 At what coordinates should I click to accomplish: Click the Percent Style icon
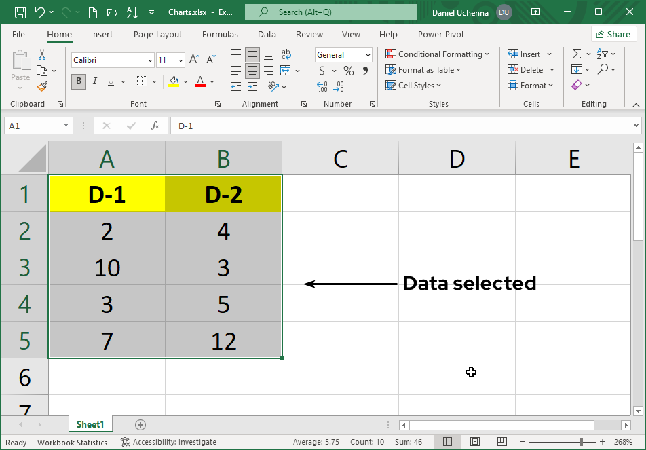[x=348, y=71]
